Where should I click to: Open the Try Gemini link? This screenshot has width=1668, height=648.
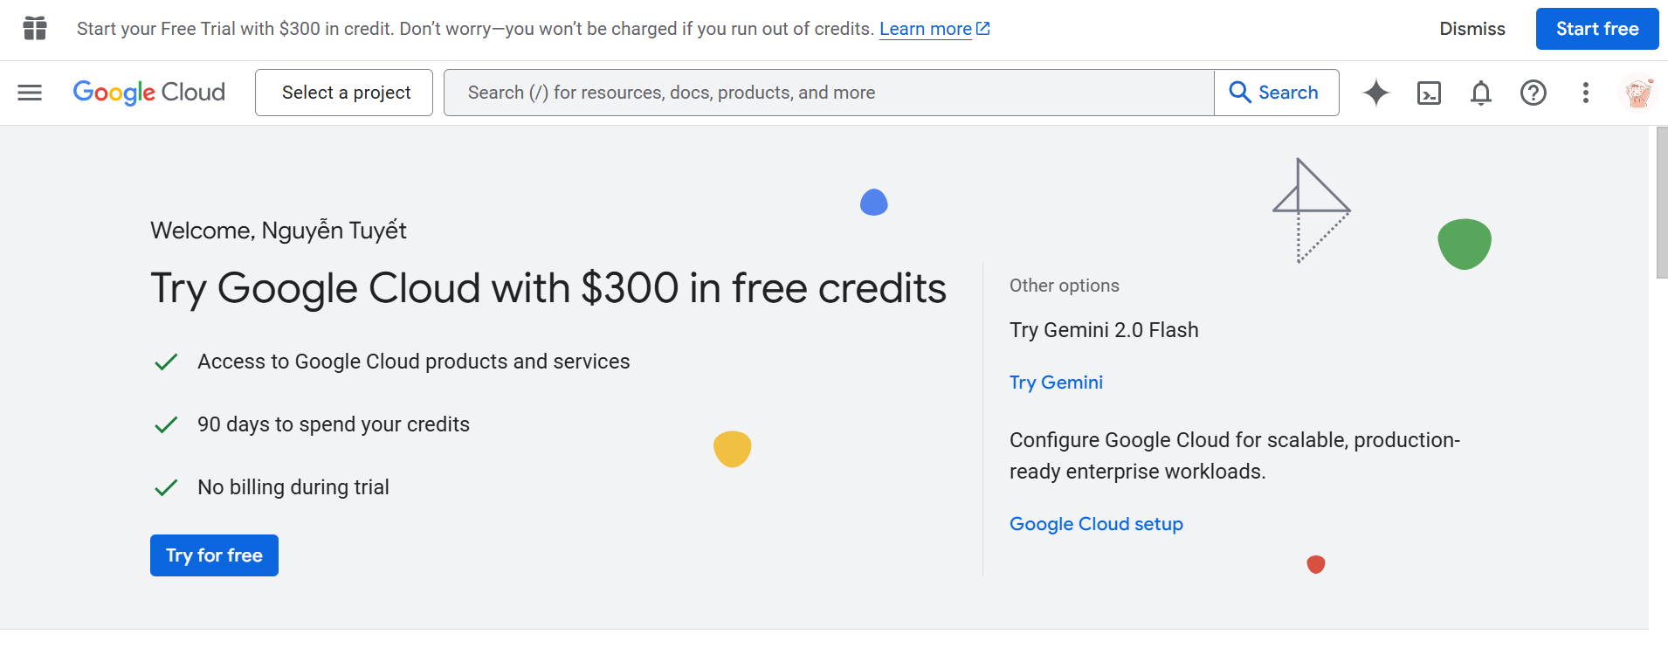click(x=1056, y=383)
